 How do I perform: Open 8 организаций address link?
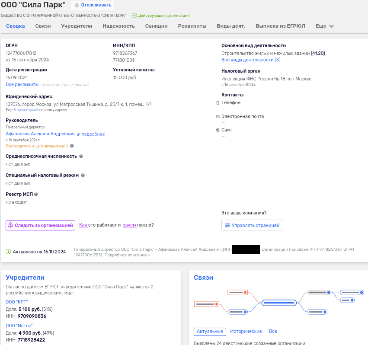pos(26,110)
